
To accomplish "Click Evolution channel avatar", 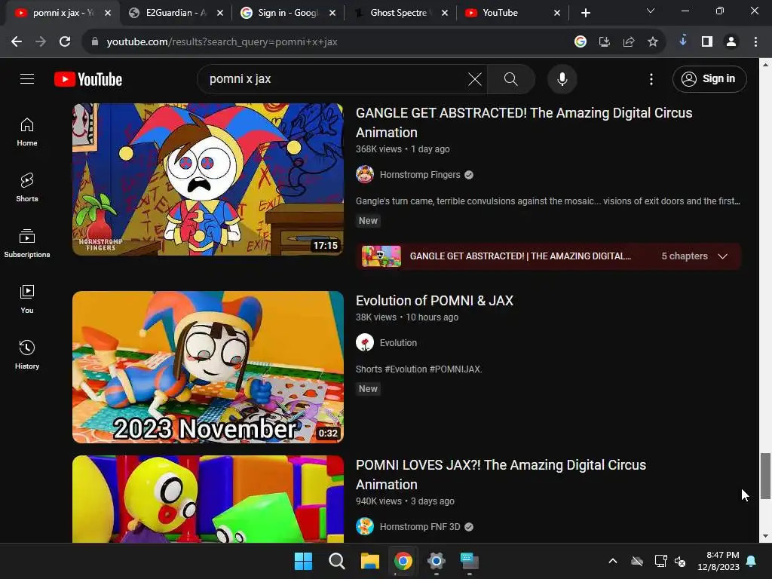I will pyautogui.click(x=365, y=343).
